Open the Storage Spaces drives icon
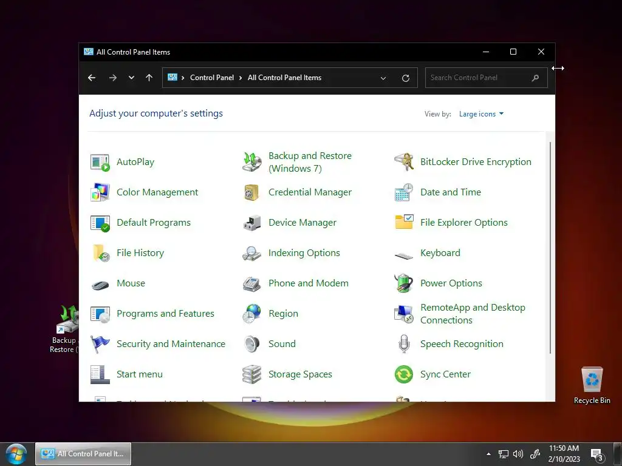This screenshot has height=466, width=622. coord(252,374)
